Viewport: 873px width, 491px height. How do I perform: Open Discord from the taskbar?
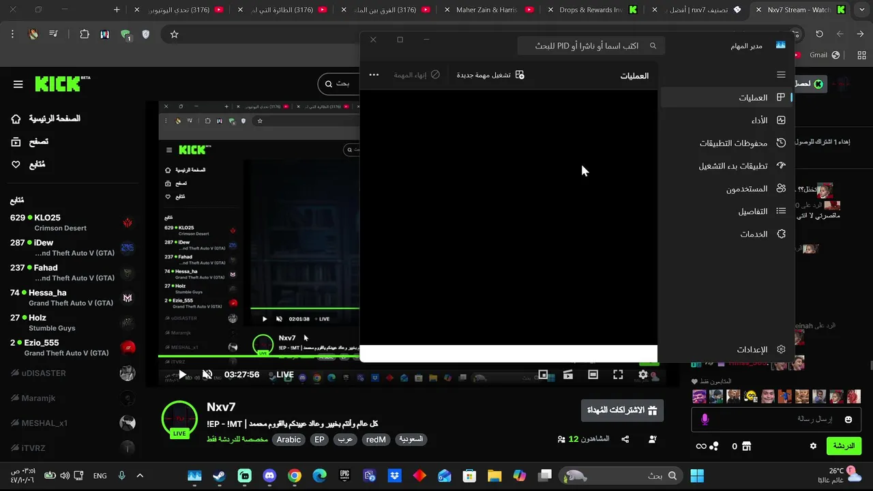269,475
